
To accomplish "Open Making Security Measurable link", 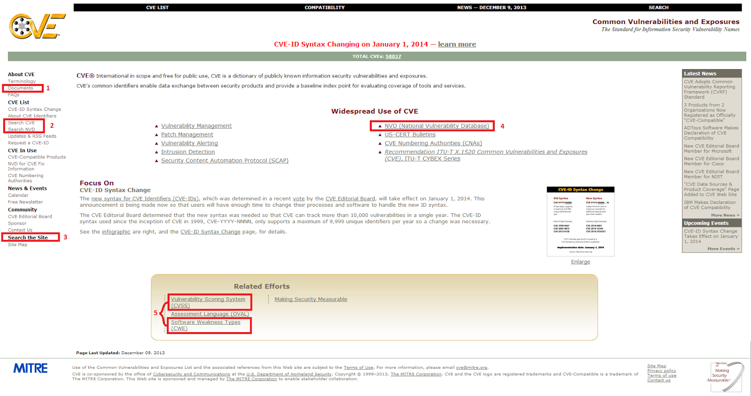I will 311,299.
